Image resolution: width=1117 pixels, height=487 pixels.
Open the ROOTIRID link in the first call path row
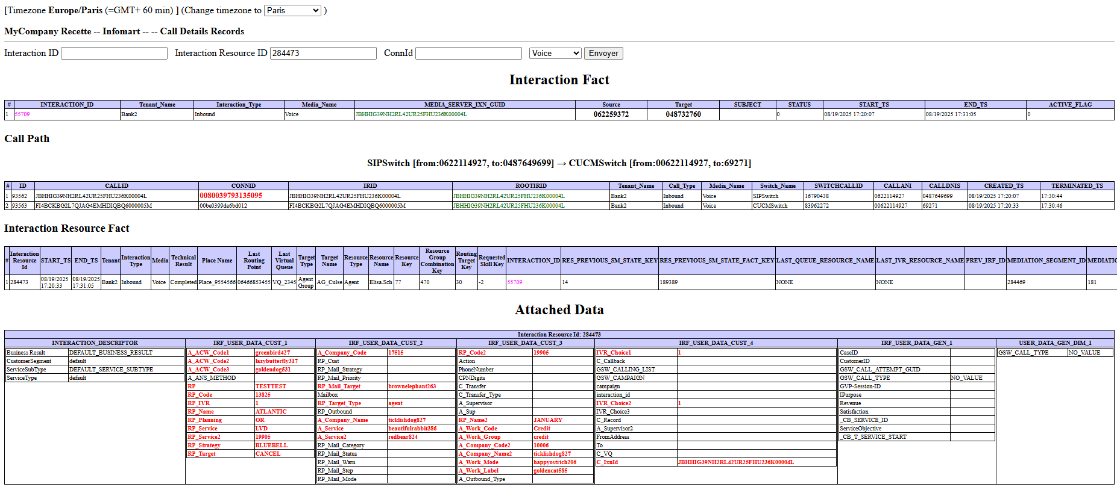click(509, 196)
